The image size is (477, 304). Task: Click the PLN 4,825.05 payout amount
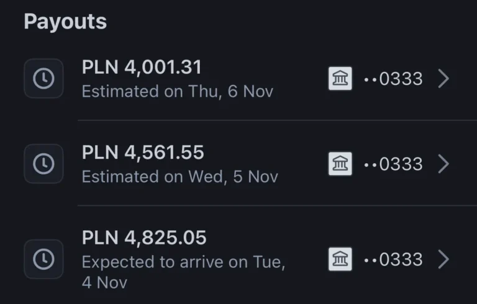(144, 238)
